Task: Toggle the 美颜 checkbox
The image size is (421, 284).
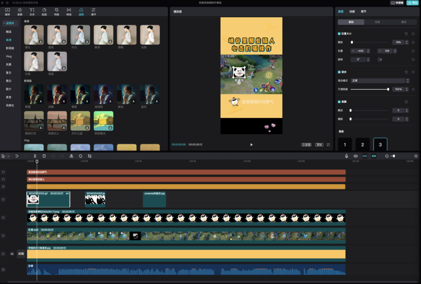Action: point(339,102)
